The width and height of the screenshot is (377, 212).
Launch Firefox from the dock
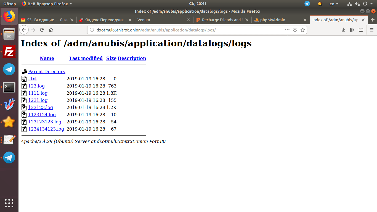coord(9,16)
